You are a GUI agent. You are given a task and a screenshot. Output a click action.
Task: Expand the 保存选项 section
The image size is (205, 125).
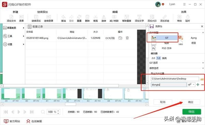pyautogui.click(x=203, y=68)
